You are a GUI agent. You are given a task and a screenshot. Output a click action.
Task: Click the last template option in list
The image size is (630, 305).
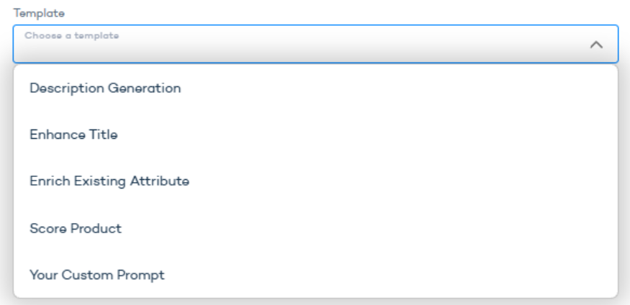click(x=96, y=275)
